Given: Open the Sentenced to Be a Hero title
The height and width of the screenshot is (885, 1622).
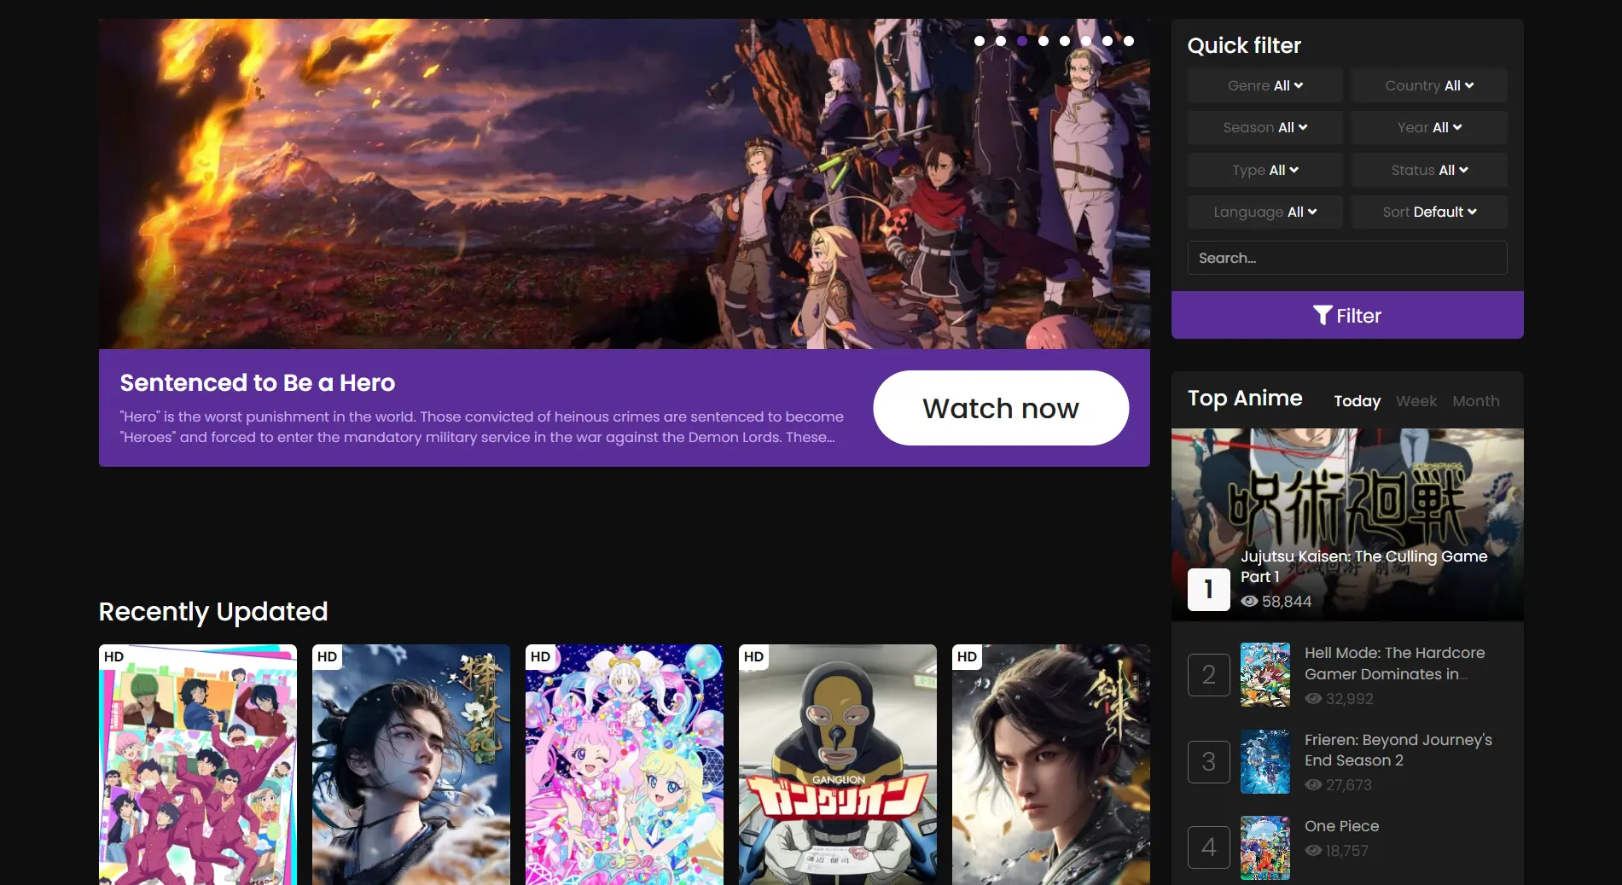Looking at the screenshot, I should pyautogui.click(x=258, y=382).
